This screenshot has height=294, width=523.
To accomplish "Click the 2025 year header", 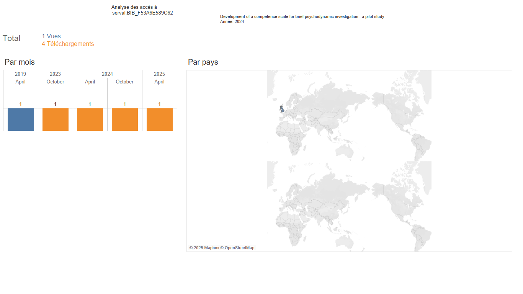I will point(159,74).
